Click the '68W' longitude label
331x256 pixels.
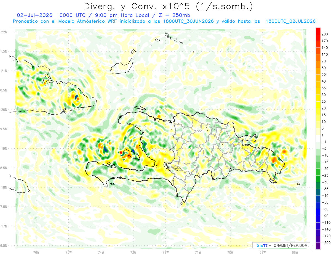click(x=295, y=252)
